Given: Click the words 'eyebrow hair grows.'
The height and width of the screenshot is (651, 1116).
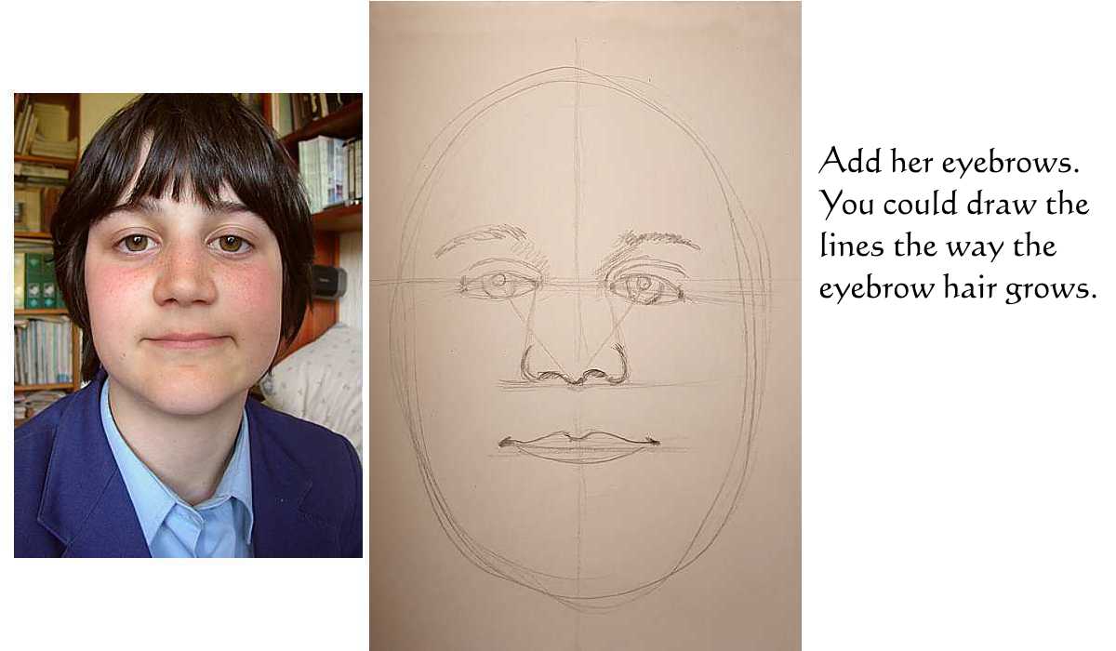Looking at the screenshot, I should pyautogui.click(x=958, y=288).
